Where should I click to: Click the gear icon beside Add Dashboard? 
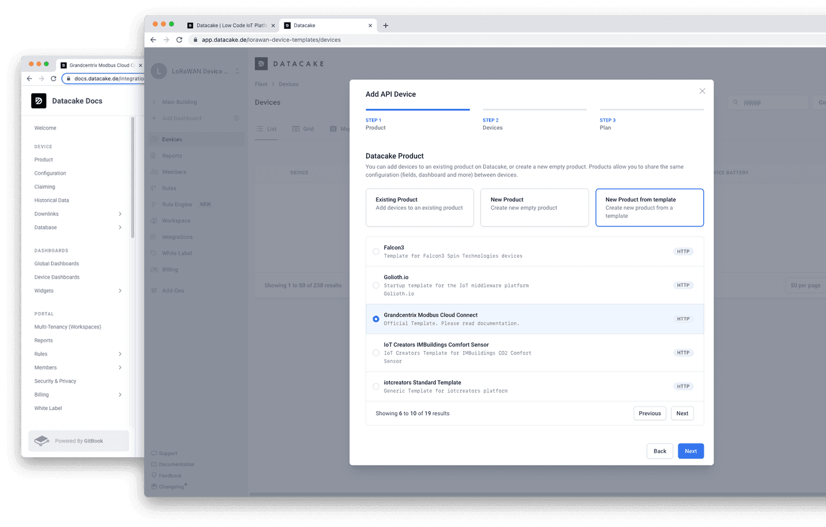pos(236,118)
